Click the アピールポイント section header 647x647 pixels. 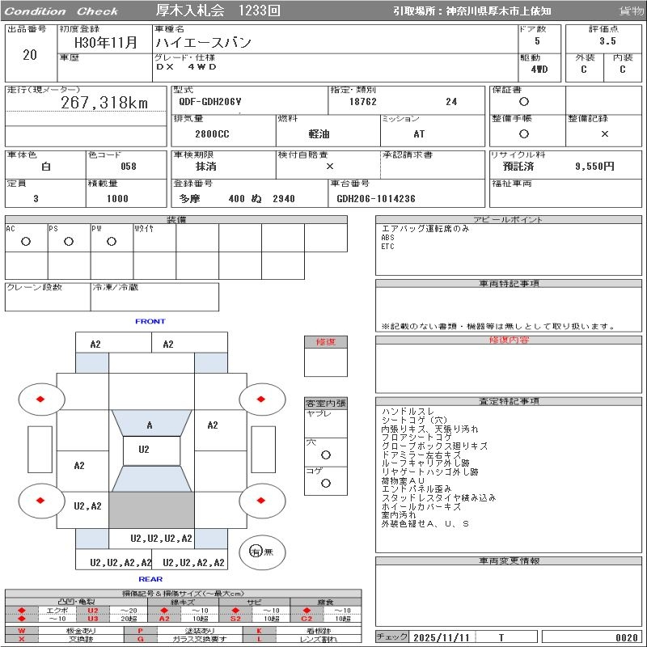point(508,220)
